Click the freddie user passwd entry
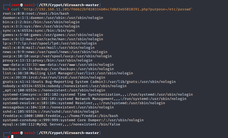 point(60,116)
